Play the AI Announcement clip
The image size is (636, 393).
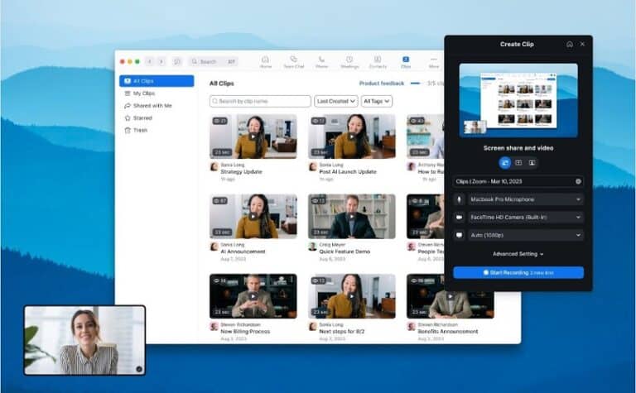tap(253, 216)
